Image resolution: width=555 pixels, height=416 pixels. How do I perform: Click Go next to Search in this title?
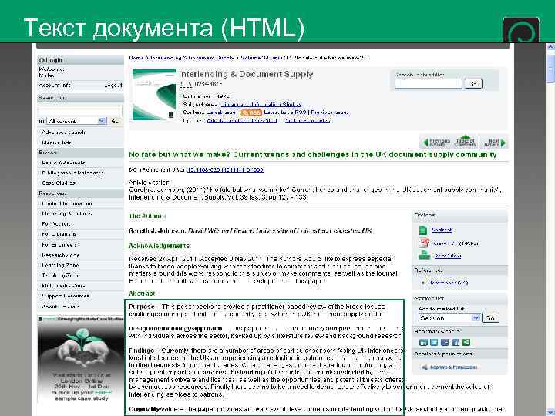pyautogui.click(x=473, y=84)
